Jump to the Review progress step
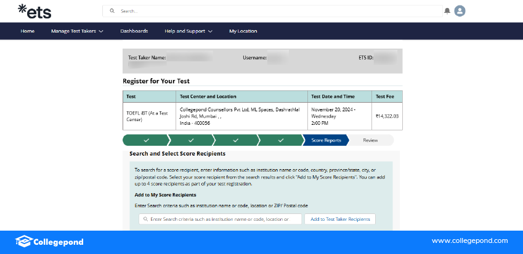 click(x=370, y=140)
